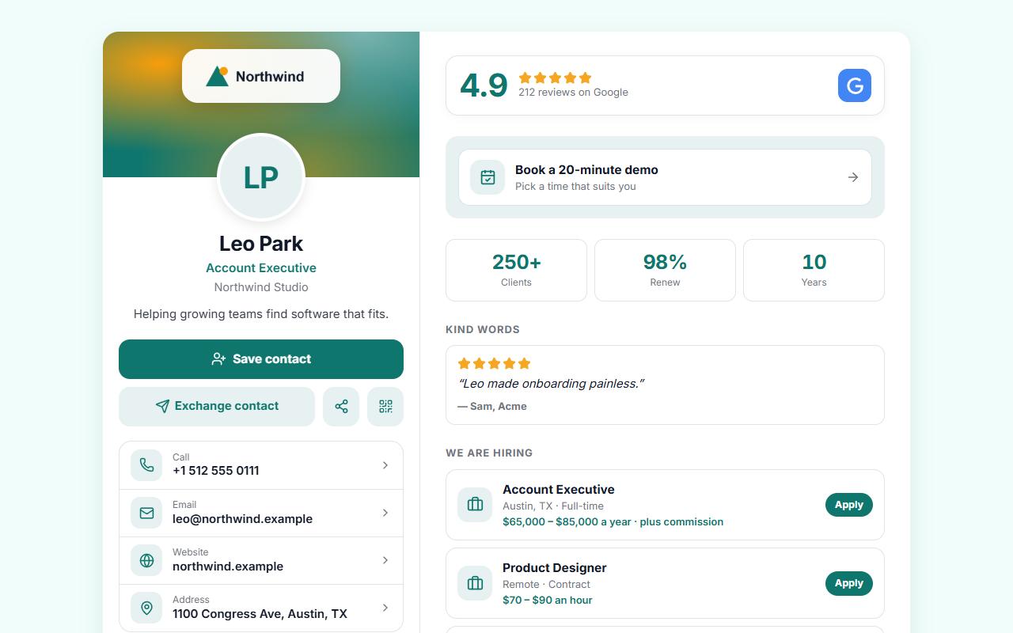Click the arrow on Book a 20-minute demo
1013x633 pixels.
coord(853,177)
